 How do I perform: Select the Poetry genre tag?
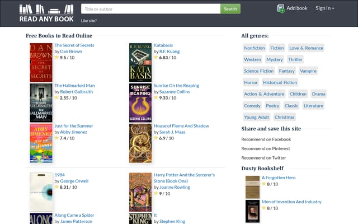pyautogui.click(x=272, y=106)
